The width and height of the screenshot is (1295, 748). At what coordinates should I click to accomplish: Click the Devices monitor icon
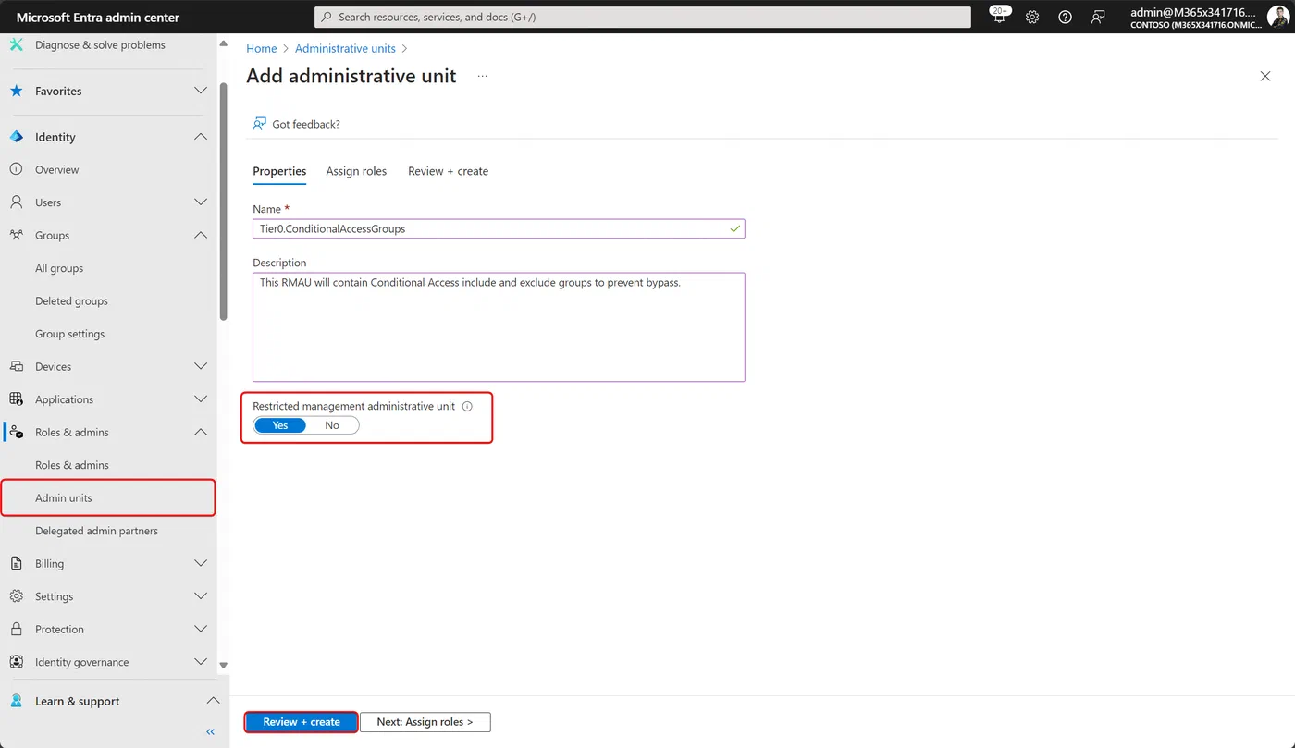(16, 367)
